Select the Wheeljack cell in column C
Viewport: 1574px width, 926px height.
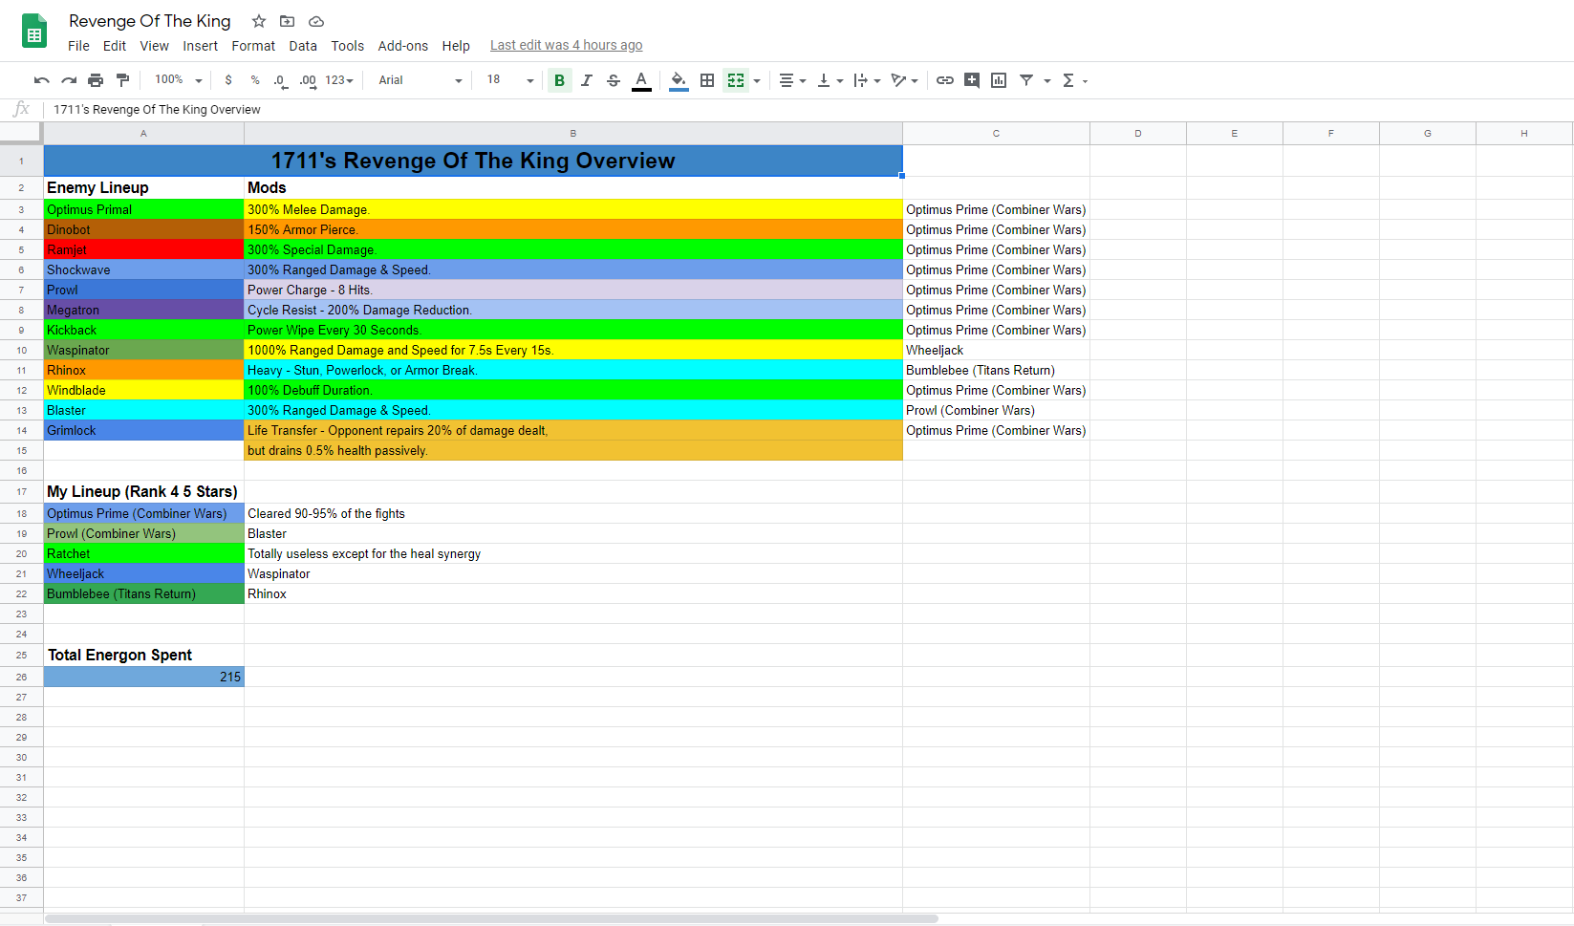[996, 351]
